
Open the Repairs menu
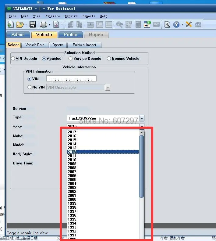[x=71, y=16]
